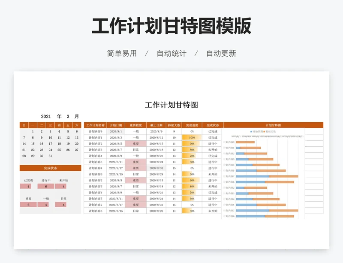Click the 计划甘特图 chart header
343x263 pixels.
pos(273,125)
